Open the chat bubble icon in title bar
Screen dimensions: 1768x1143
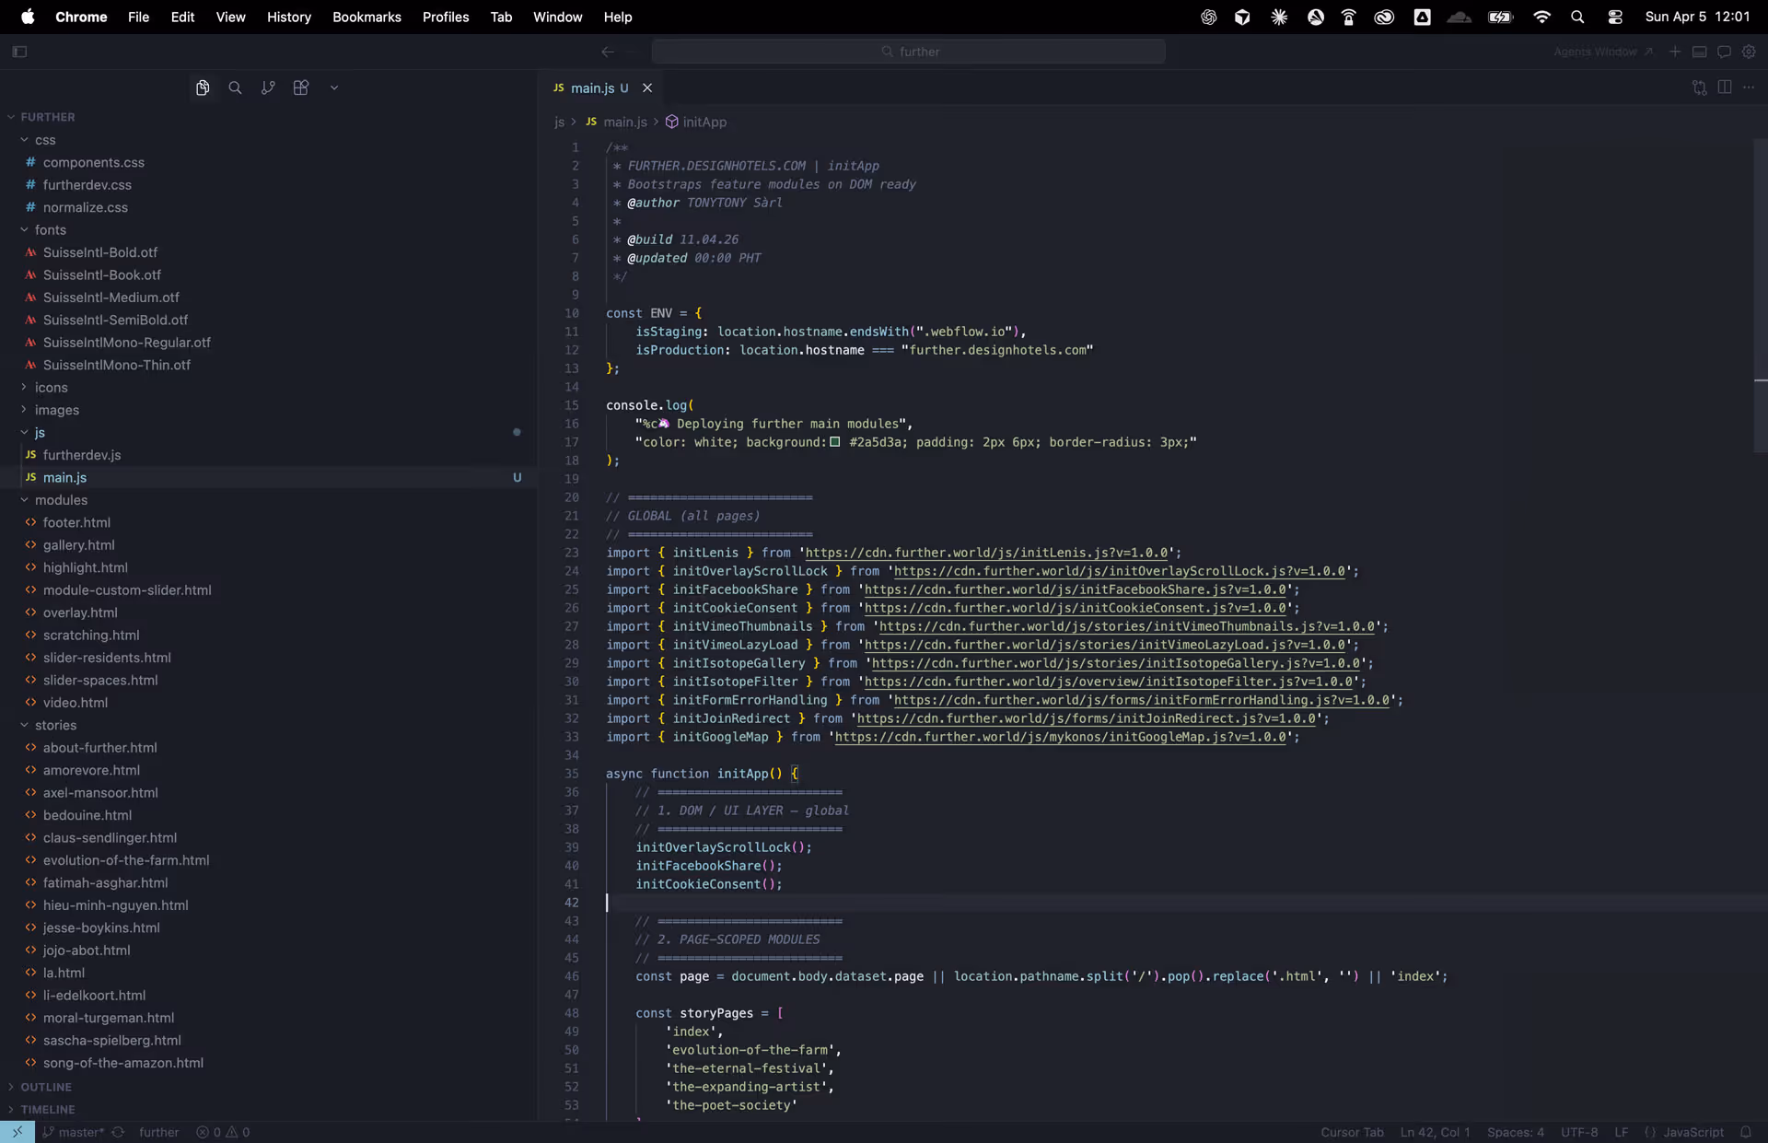click(1724, 52)
